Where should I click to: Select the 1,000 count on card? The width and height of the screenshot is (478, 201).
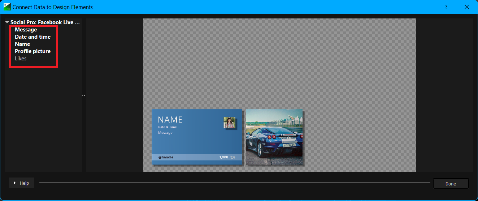pyautogui.click(x=223, y=157)
